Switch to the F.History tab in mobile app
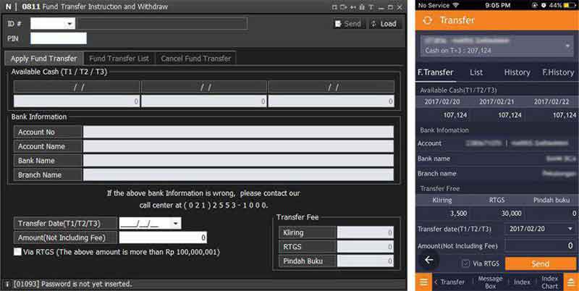 [558, 72]
